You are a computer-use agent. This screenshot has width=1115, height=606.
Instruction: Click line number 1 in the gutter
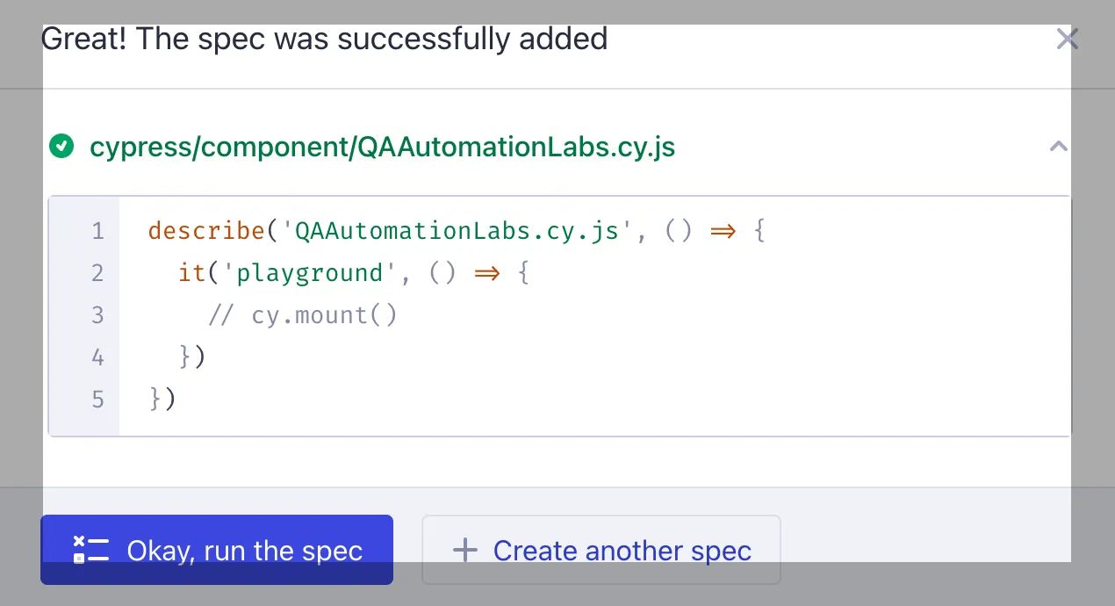pyautogui.click(x=97, y=231)
